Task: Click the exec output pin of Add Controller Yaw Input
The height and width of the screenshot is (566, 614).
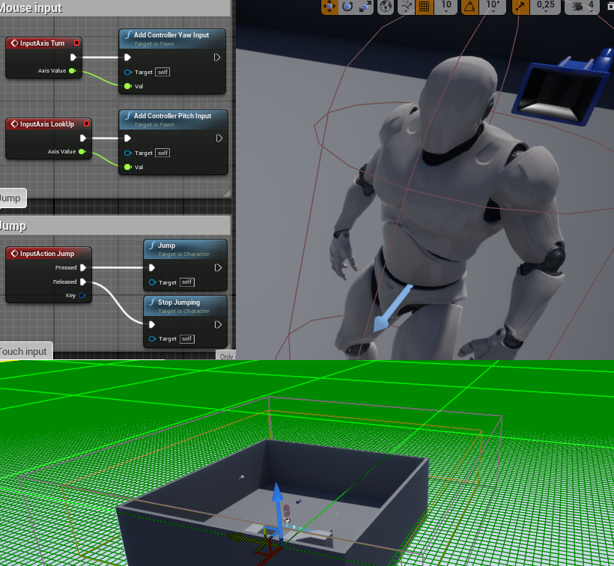Action: [217, 58]
